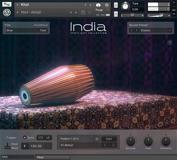This screenshot has width=177, height=160.
Task: Open the wrench instrument edit mode
Action: [x=7, y=4]
